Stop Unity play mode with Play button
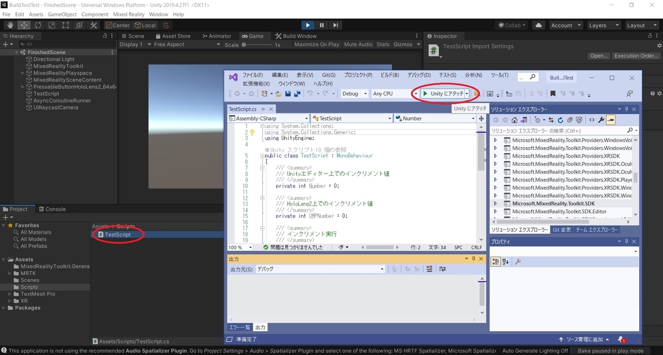 (308, 25)
